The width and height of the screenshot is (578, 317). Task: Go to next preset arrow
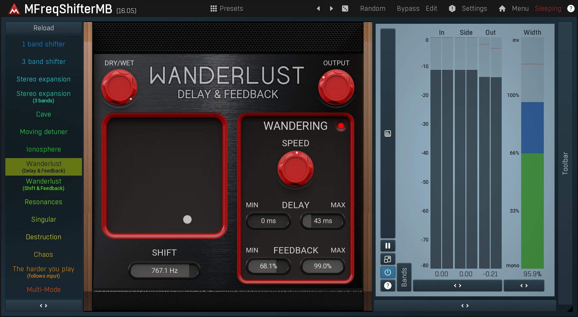point(331,8)
